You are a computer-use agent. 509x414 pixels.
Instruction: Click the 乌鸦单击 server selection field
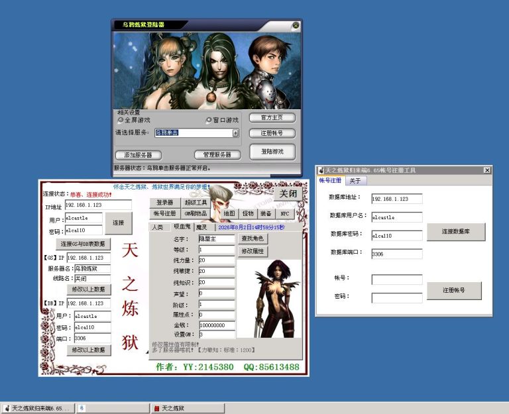pyautogui.click(x=194, y=132)
